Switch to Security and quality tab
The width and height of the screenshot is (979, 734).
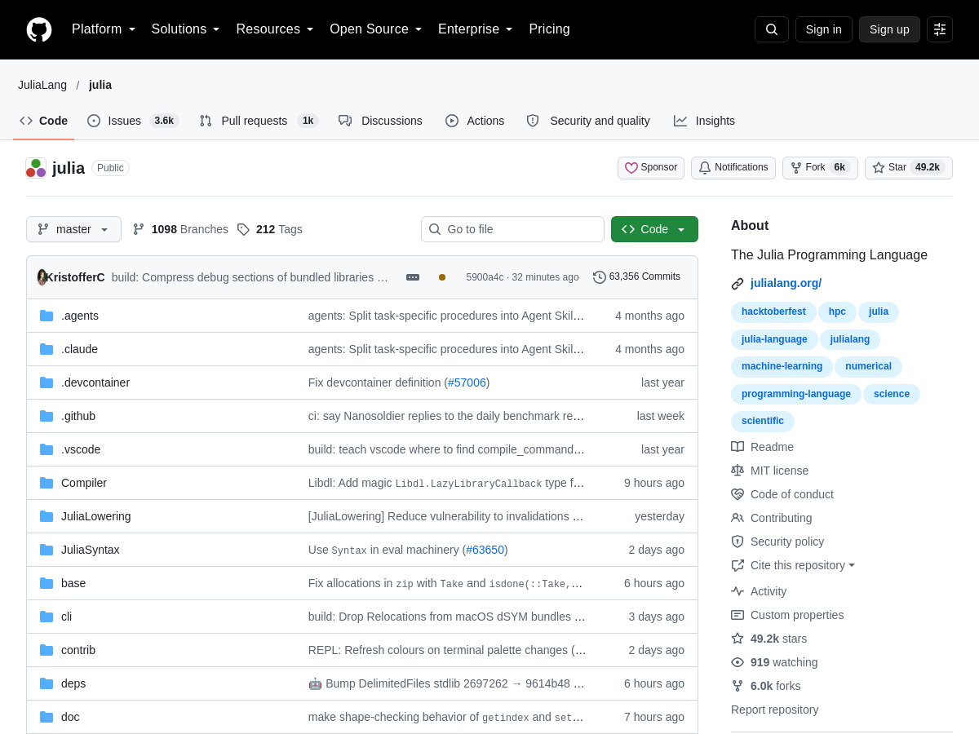coord(588,121)
